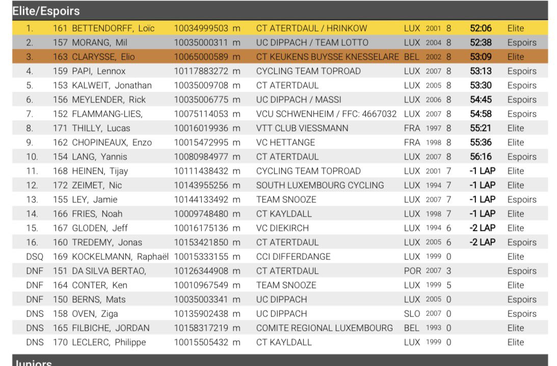The image size is (557, 366).
Task: Click the time 55:21
Action: coord(481,128)
